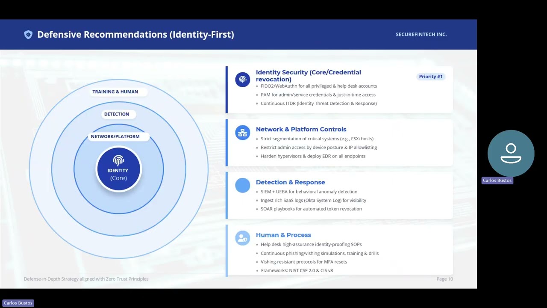This screenshot has height=308, width=547.
Task: Click Strict segmentation of critical systems bullet
Action: click(x=317, y=139)
